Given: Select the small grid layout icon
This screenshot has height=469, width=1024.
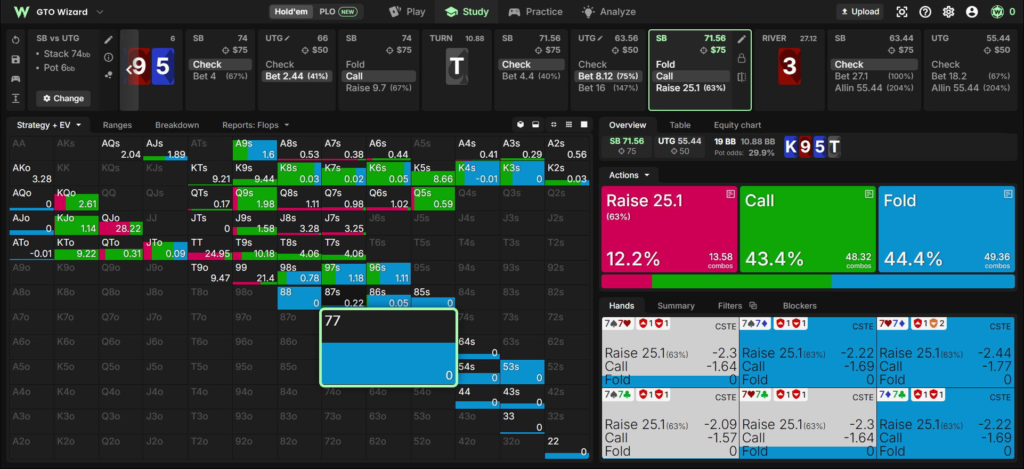Looking at the screenshot, I should coord(569,125).
